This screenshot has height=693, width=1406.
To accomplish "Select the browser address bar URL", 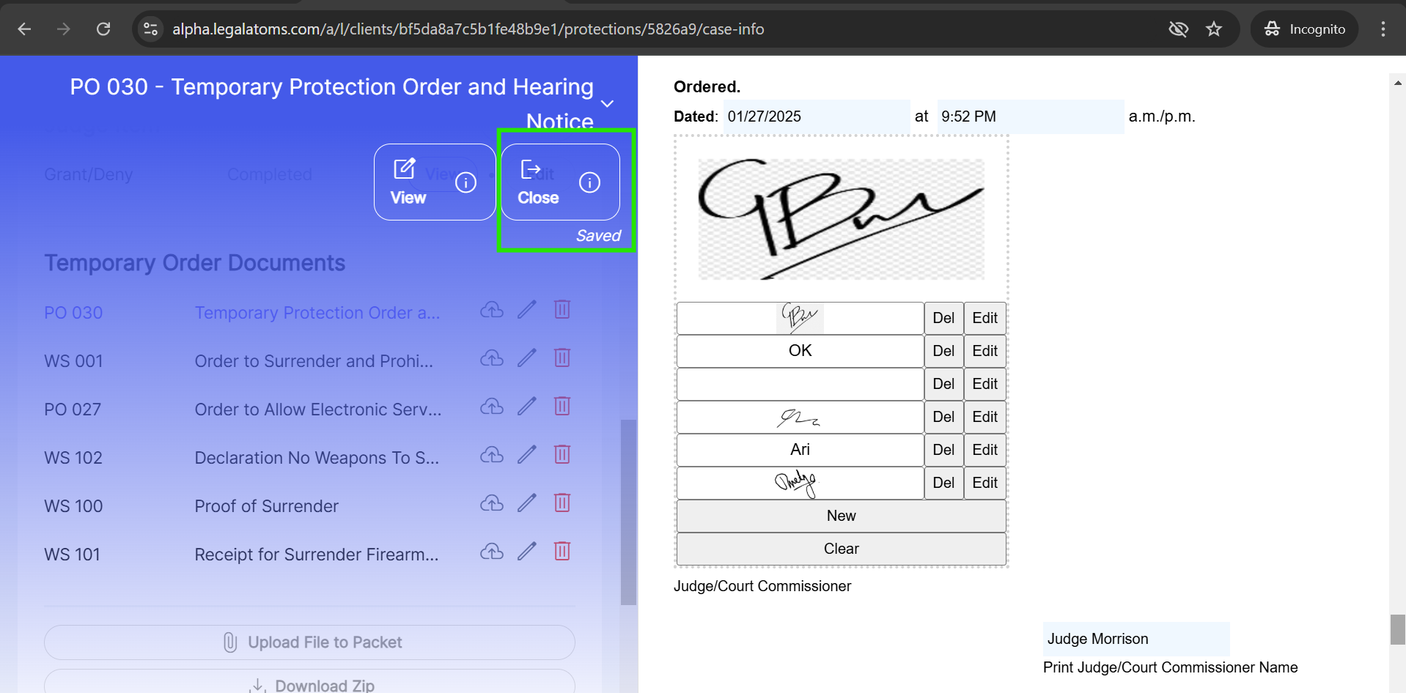I will pyautogui.click(x=468, y=29).
